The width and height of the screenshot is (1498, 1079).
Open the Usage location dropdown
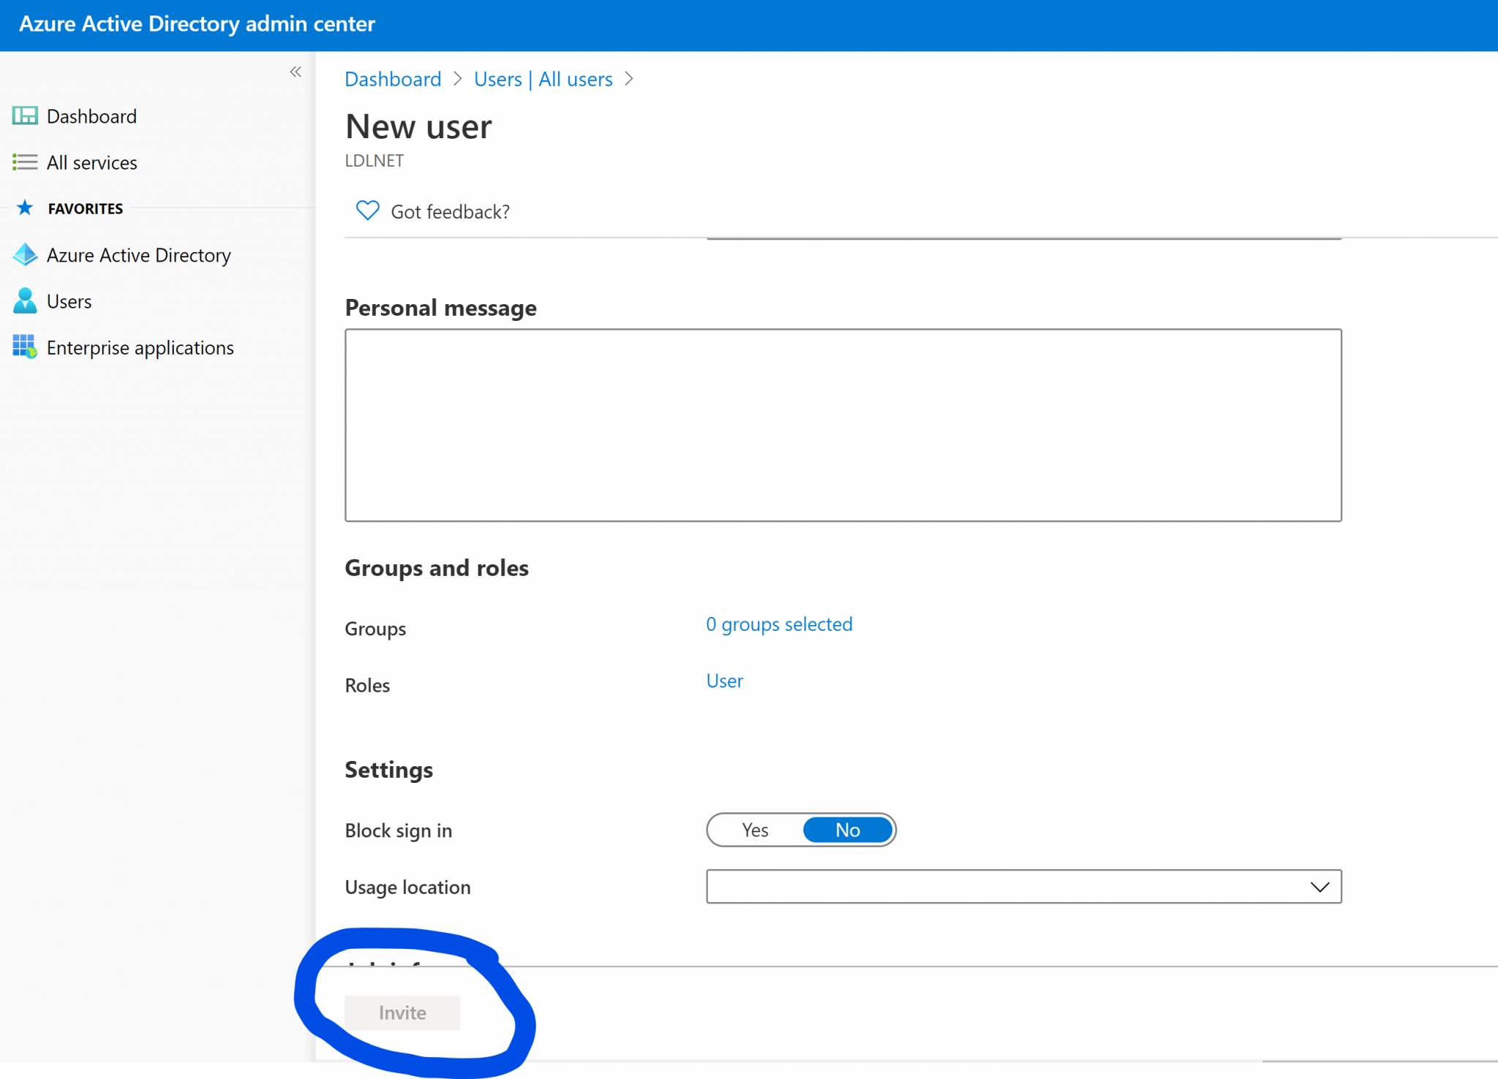click(1320, 887)
